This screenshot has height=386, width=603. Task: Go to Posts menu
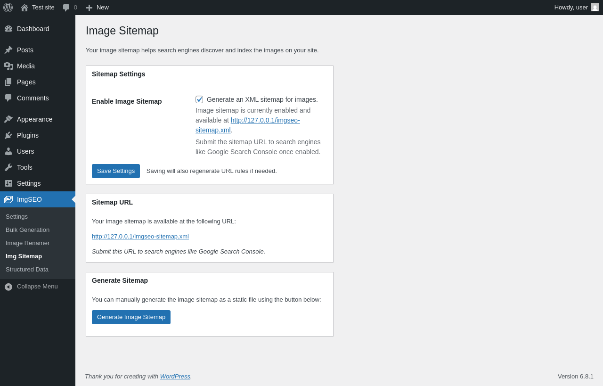(x=38, y=50)
